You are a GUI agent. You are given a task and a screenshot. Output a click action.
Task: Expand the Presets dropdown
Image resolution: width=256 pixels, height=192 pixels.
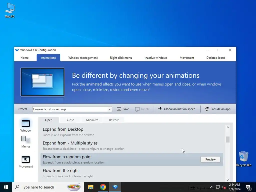tap(110, 109)
